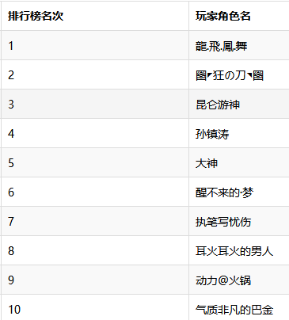The width and height of the screenshot is (289, 320).
Task: Click rank number 2 cell
Action: click(95, 74)
